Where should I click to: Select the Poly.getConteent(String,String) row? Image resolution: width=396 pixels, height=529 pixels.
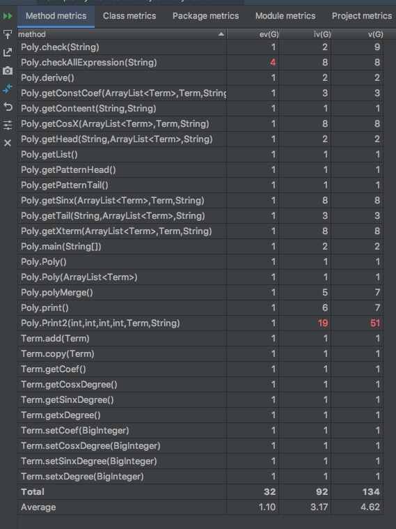[200, 108]
